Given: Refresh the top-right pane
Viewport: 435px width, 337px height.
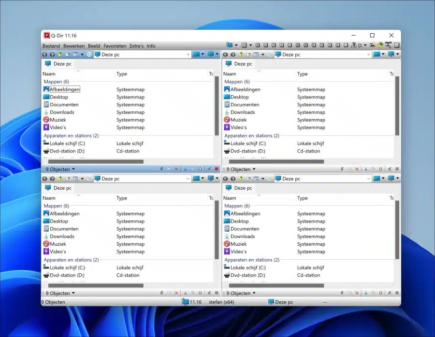Looking at the screenshot, I should [x=270, y=55].
